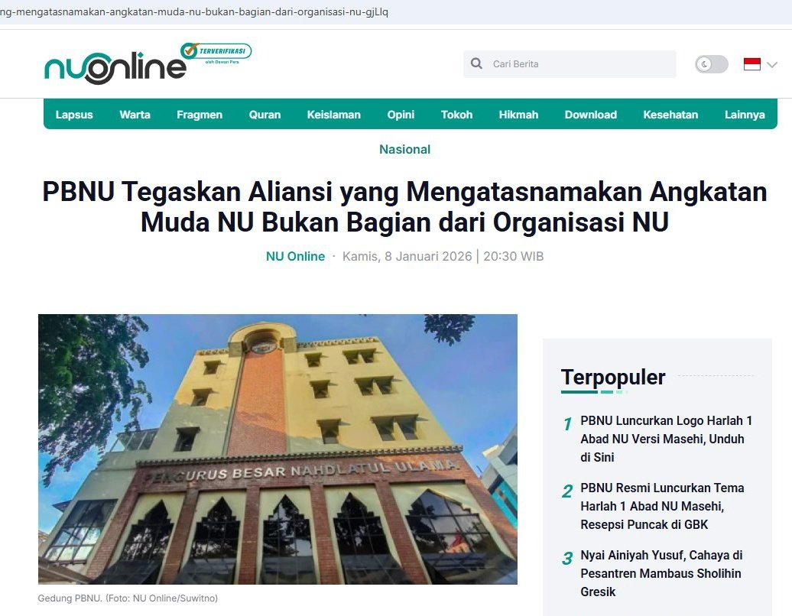Click the Warta menu item

click(x=135, y=114)
